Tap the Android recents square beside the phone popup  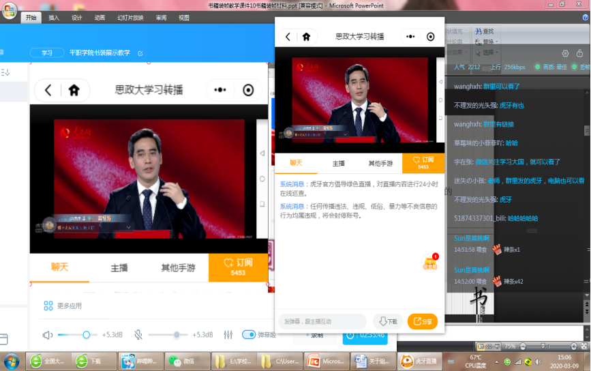440,117
